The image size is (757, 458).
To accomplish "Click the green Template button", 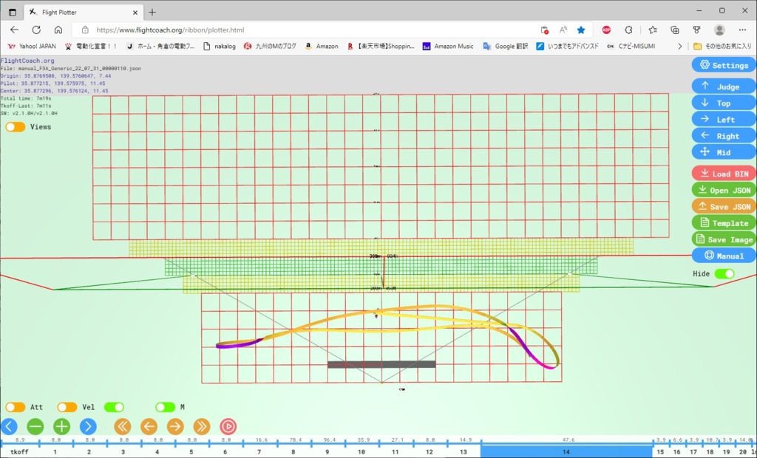I will point(724,222).
